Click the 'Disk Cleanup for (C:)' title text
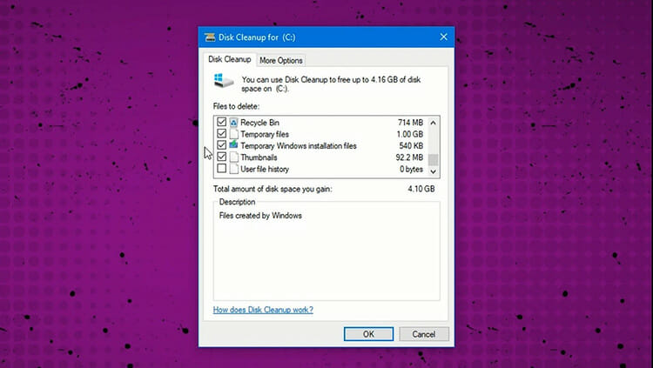Viewport: 653px width, 368px height. pos(257,37)
